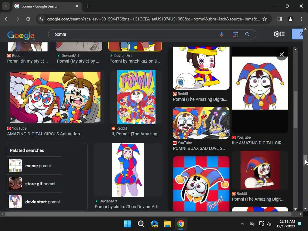Click the magnifier search button in search box
Screen dimensions: 308x231
[248, 34]
